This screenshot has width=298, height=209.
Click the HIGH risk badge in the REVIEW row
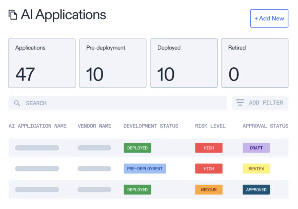click(209, 169)
